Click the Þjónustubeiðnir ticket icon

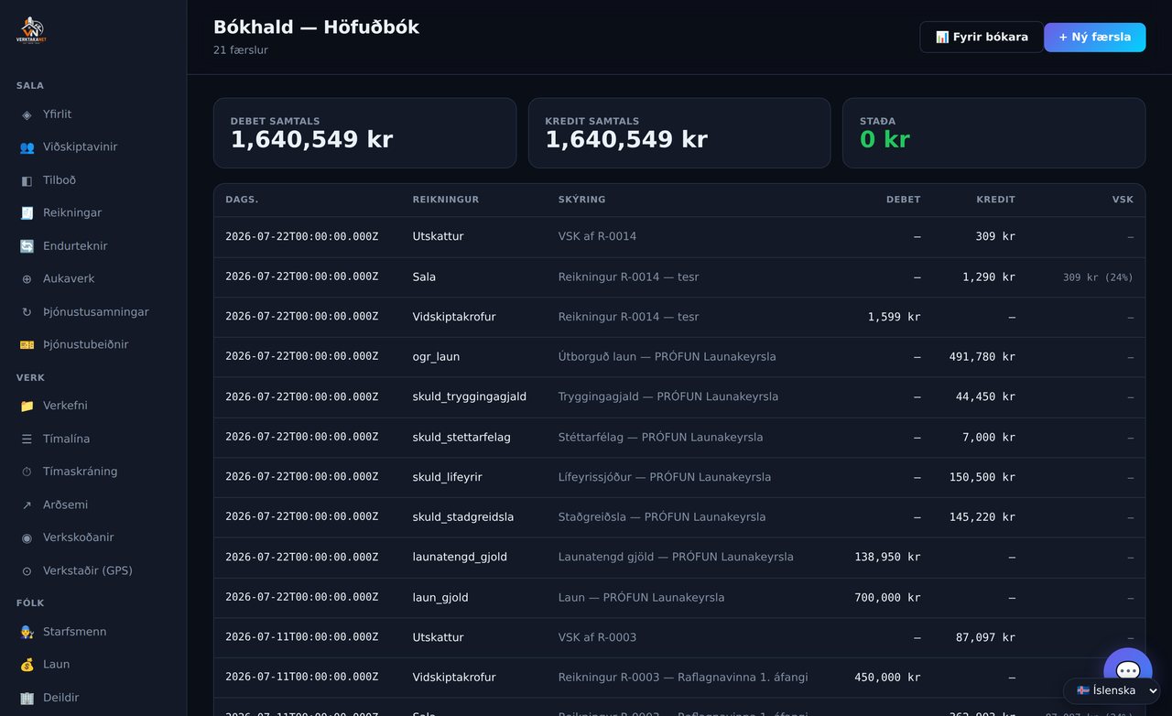(27, 345)
